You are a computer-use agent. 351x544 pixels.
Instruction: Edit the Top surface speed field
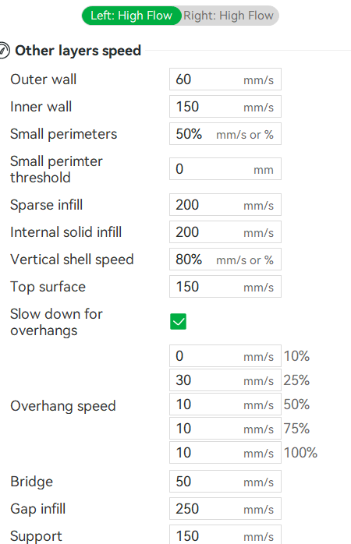coord(225,287)
